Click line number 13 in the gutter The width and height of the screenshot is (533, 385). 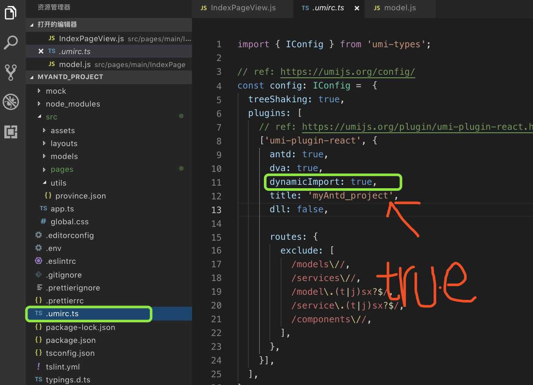tap(216, 210)
